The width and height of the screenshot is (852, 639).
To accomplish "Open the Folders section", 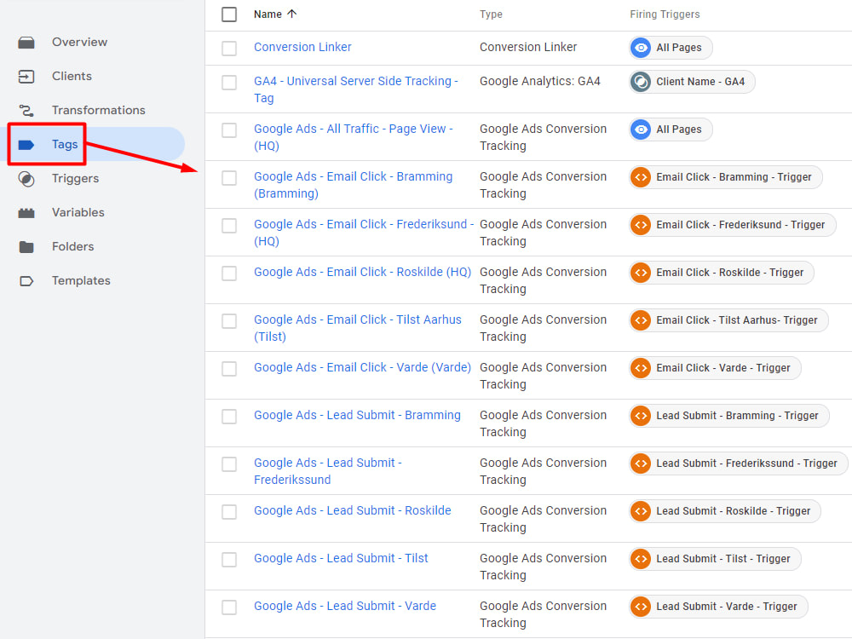I will point(72,247).
